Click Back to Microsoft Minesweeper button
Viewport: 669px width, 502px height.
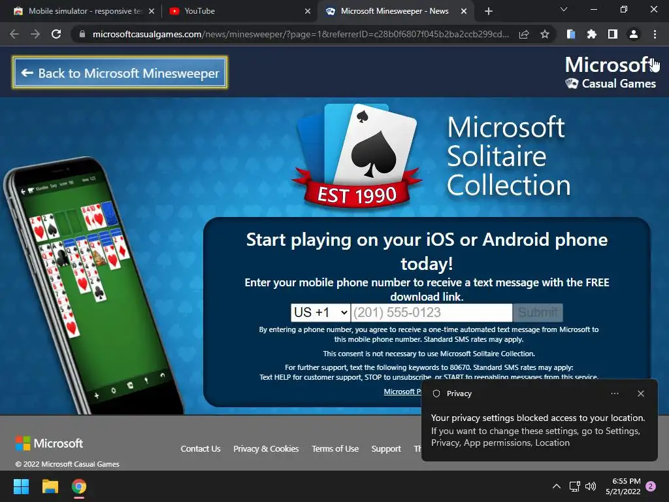pos(120,73)
